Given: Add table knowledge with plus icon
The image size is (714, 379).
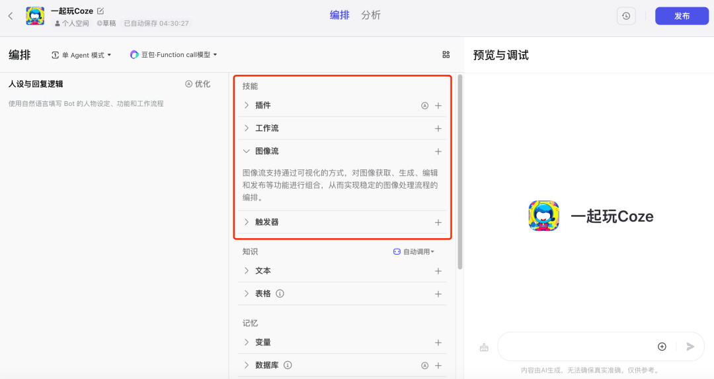Looking at the screenshot, I should point(438,294).
